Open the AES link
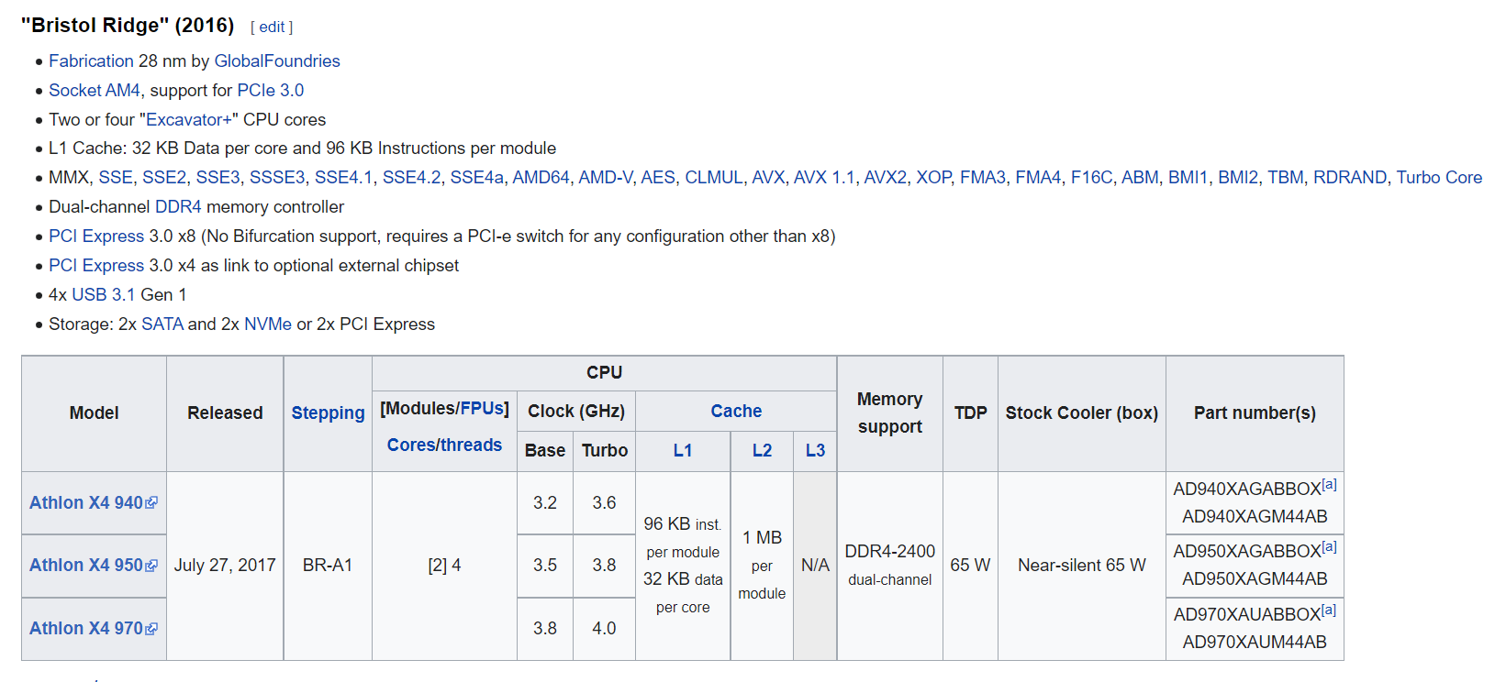The width and height of the screenshot is (1495, 682). (x=658, y=177)
